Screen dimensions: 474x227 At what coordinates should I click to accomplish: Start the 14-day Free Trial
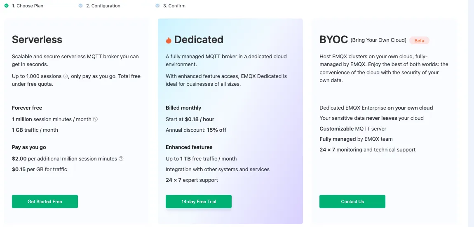point(199,202)
